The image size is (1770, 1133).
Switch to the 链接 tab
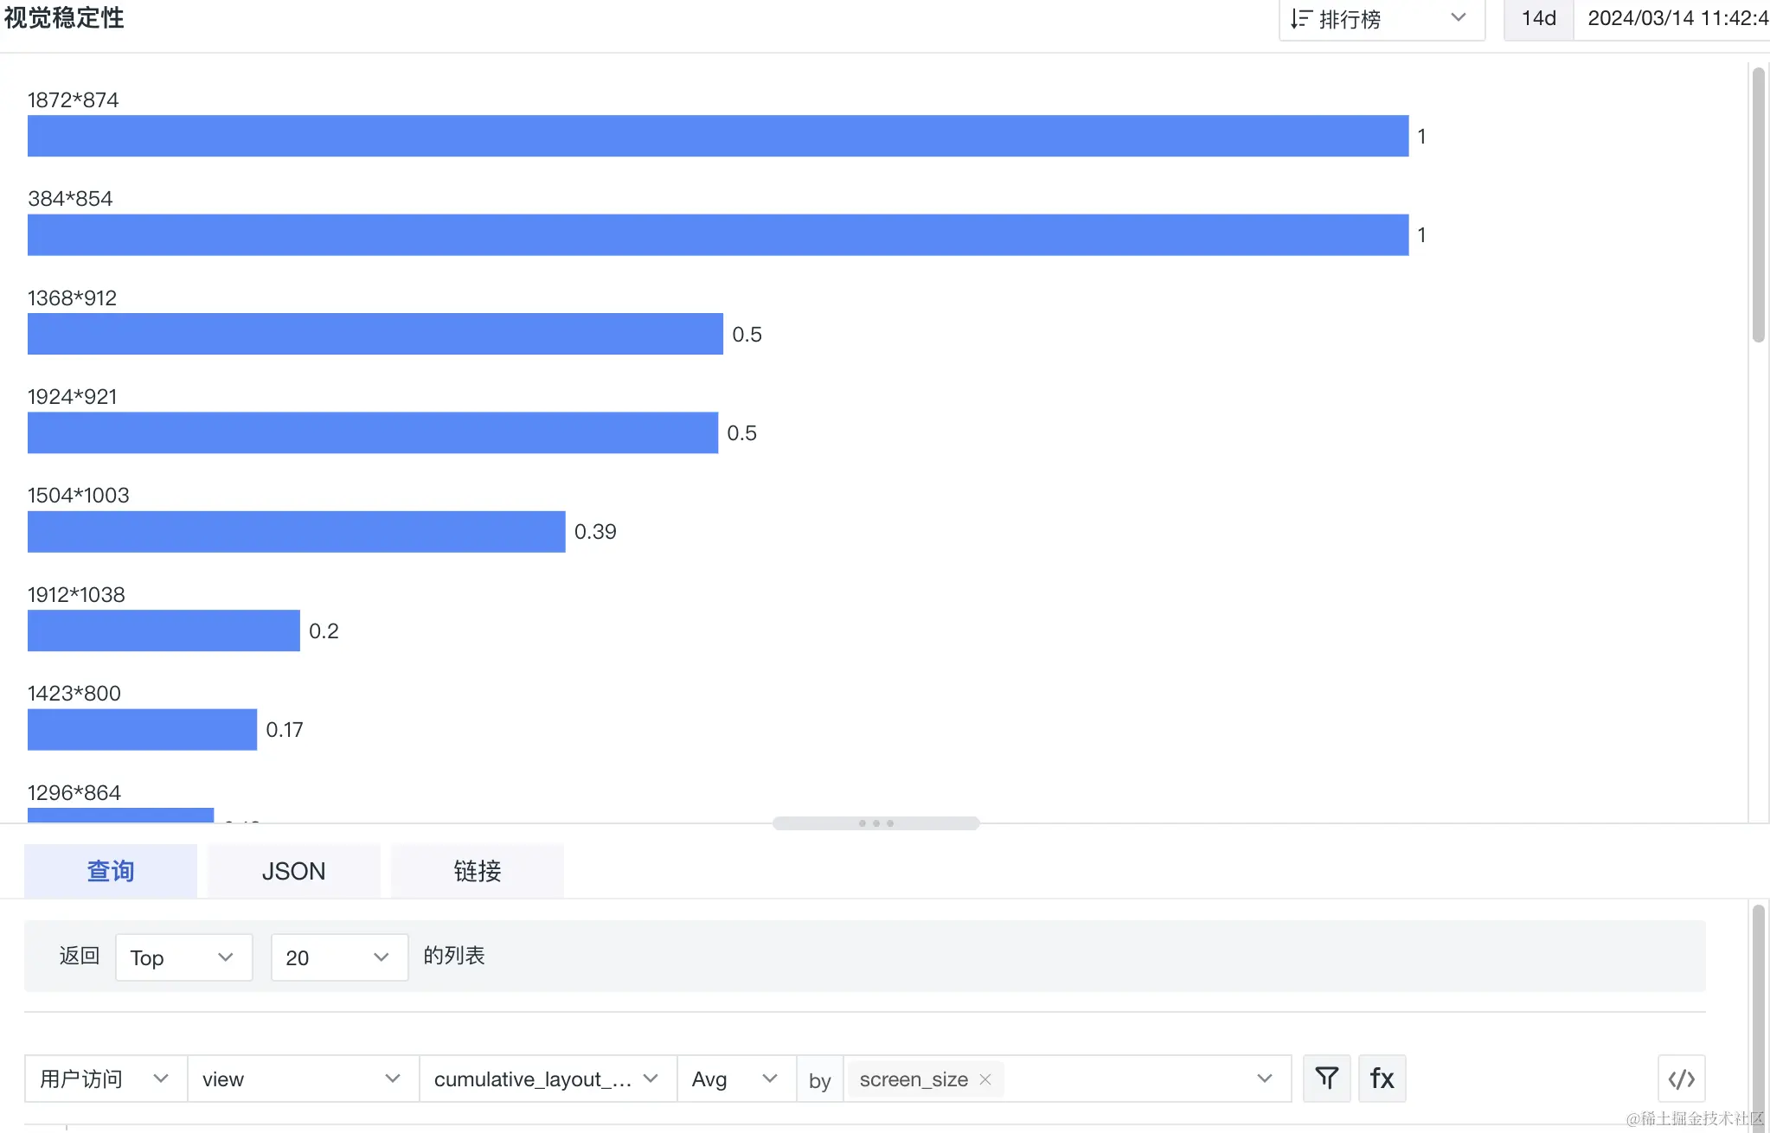point(477,870)
